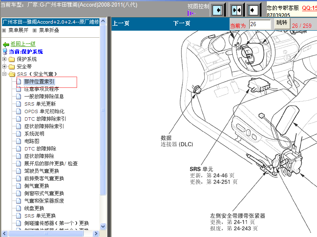Click page icon beside SRS 单元更新
The width and height of the screenshot is (317, 237).
(x=19, y=104)
